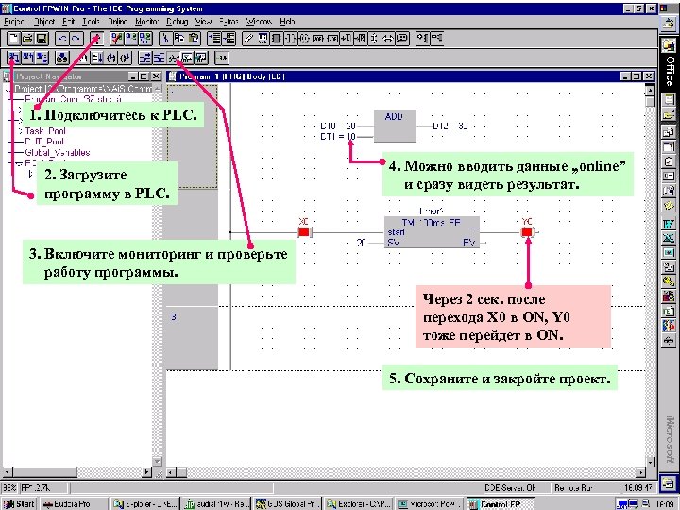Expand the Task_Pool tree node

click(20, 131)
